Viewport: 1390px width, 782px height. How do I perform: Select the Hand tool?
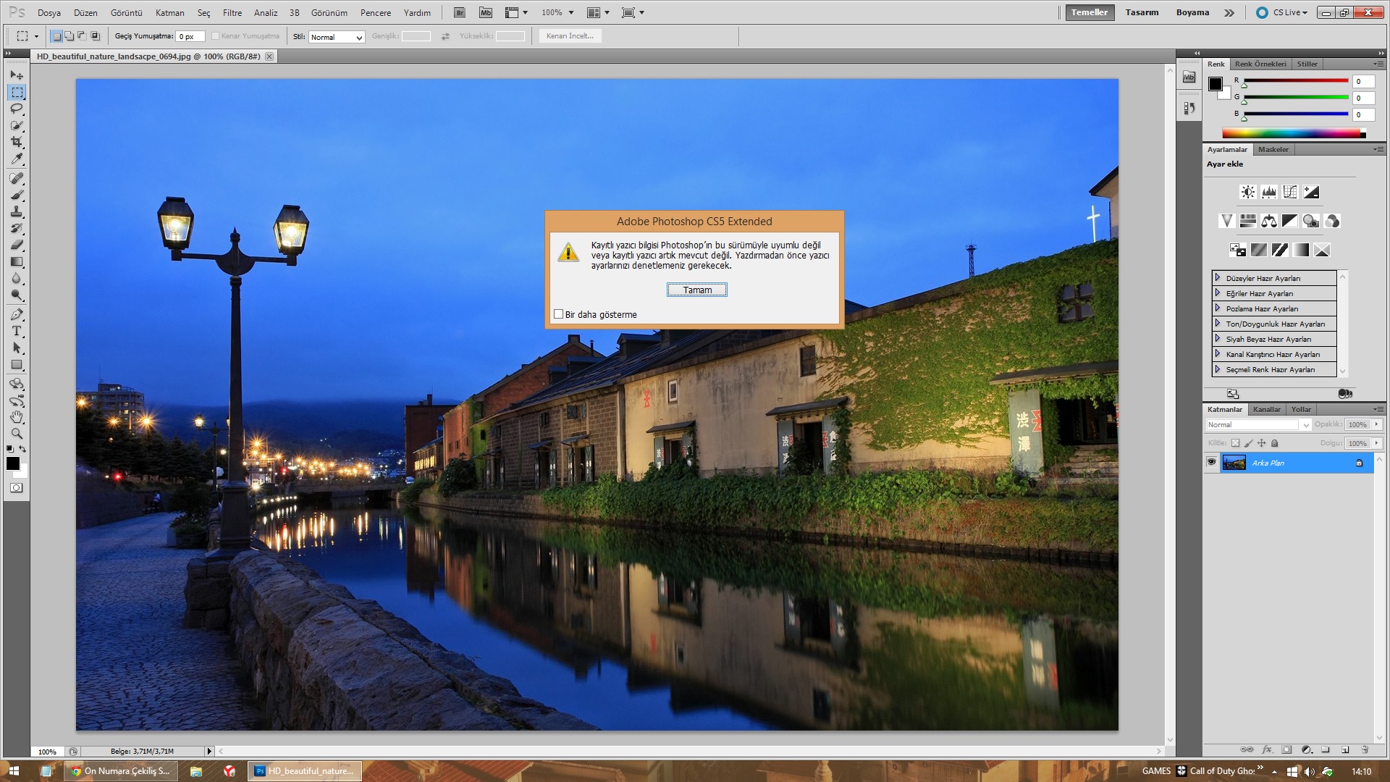point(17,417)
